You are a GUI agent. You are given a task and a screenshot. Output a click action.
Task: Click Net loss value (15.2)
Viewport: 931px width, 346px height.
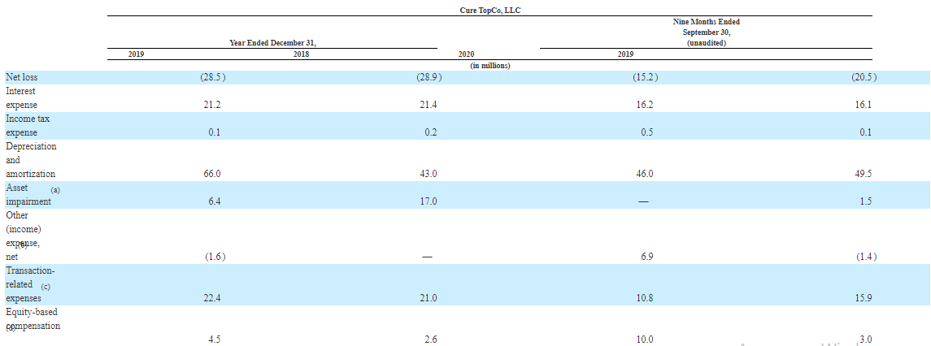pyautogui.click(x=646, y=77)
